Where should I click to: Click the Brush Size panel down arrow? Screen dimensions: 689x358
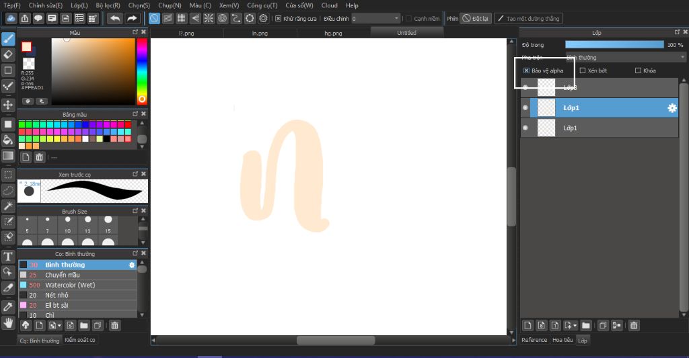[x=143, y=242]
